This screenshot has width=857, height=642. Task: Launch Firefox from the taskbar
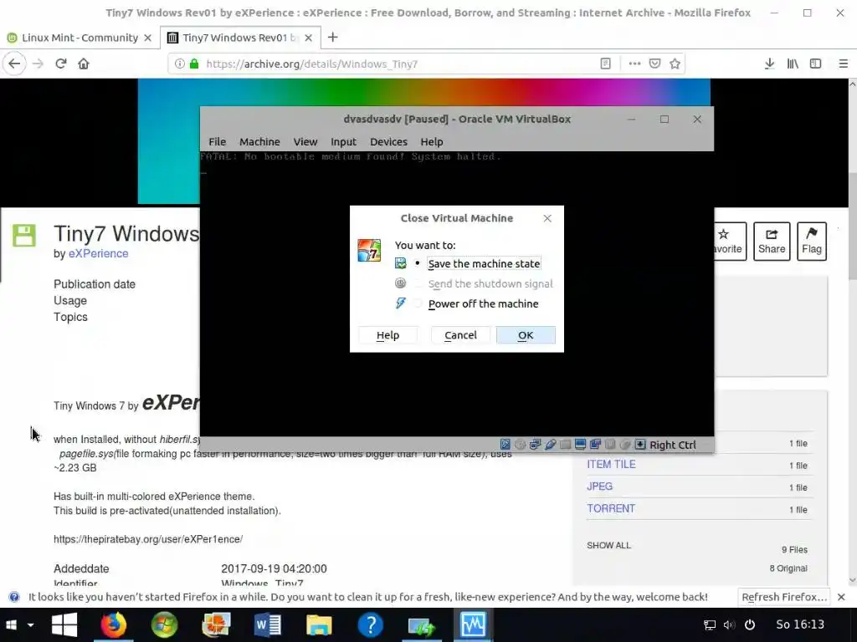coord(114,625)
